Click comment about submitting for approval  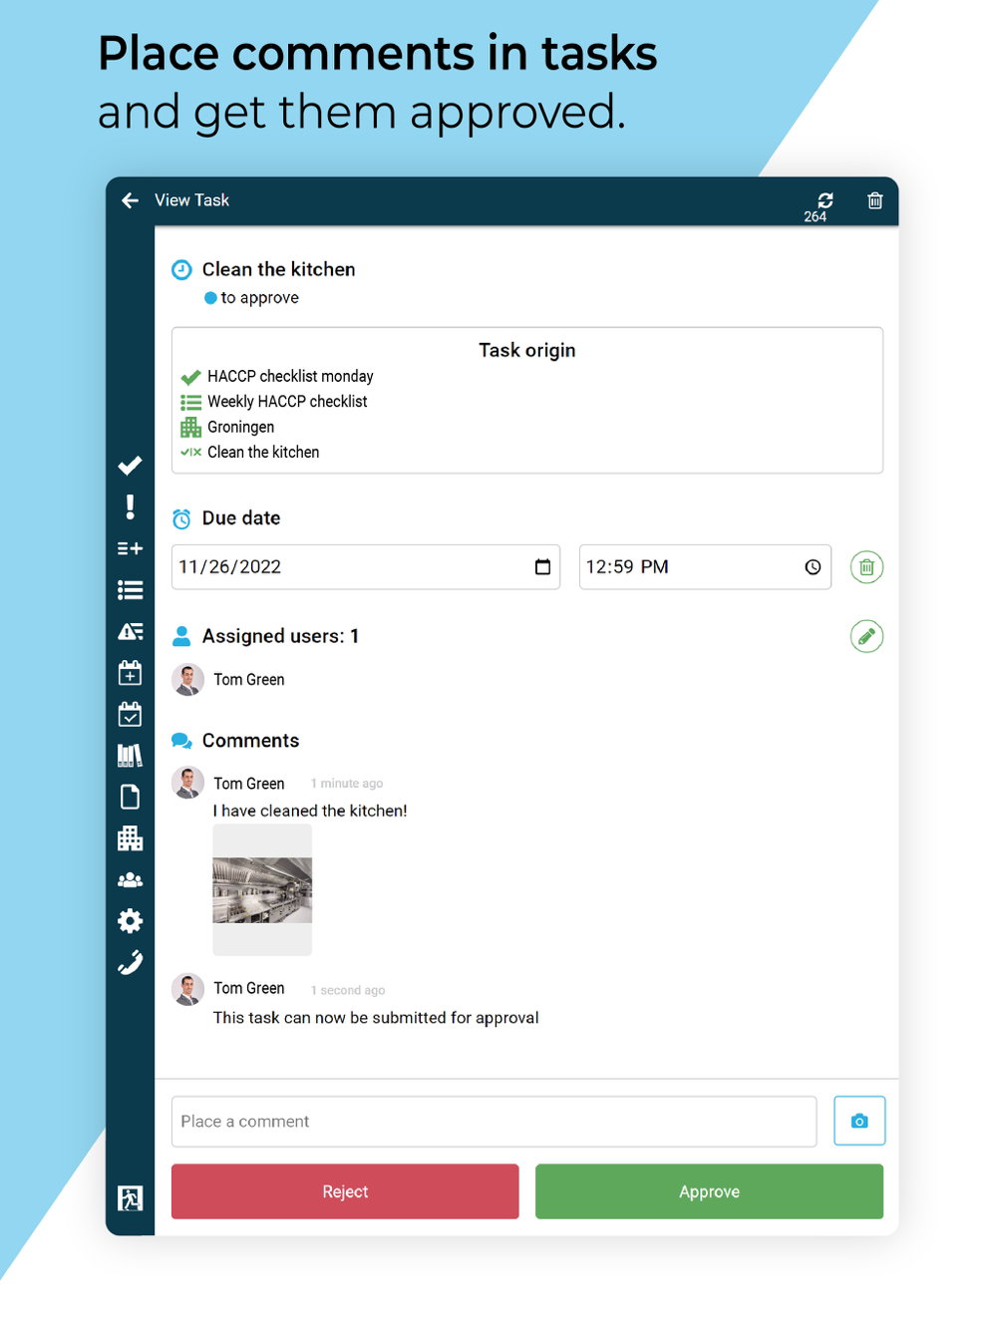pyautogui.click(x=376, y=1018)
